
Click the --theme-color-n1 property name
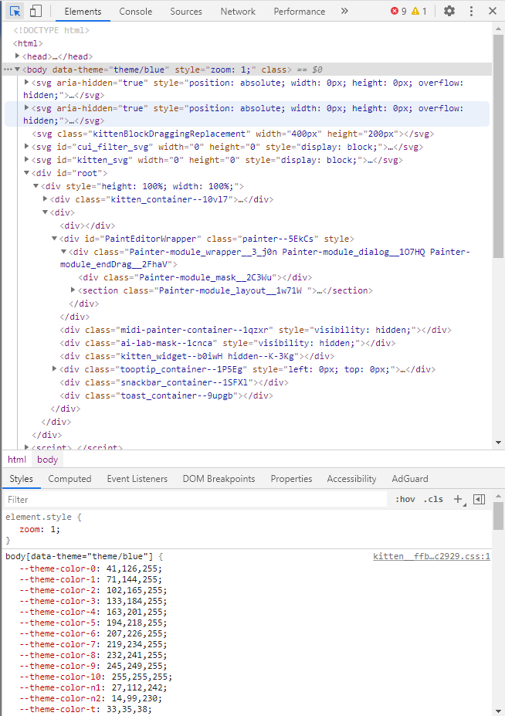click(58, 687)
